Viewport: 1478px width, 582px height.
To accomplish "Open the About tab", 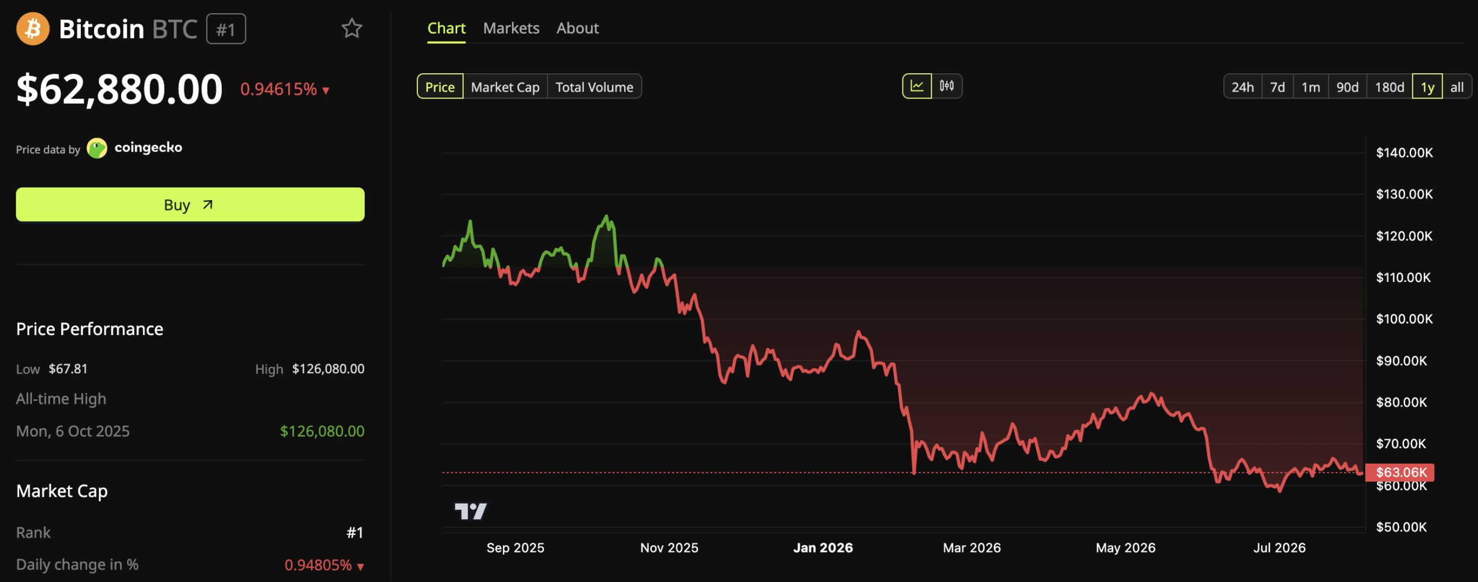I will point(577,28).
